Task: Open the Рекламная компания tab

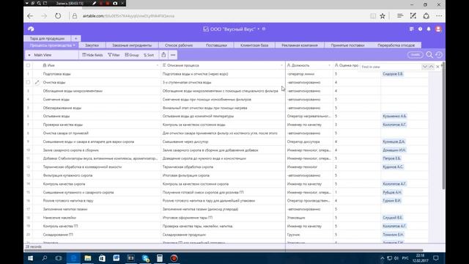Action: pos(300,45)
